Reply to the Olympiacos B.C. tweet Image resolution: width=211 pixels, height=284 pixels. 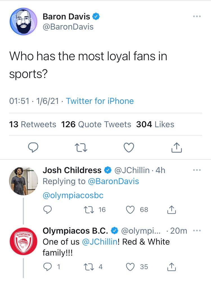(48, 267)
